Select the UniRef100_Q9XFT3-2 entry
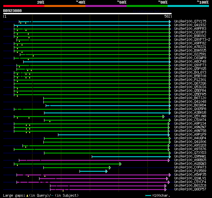 click(x=192, y=40)
